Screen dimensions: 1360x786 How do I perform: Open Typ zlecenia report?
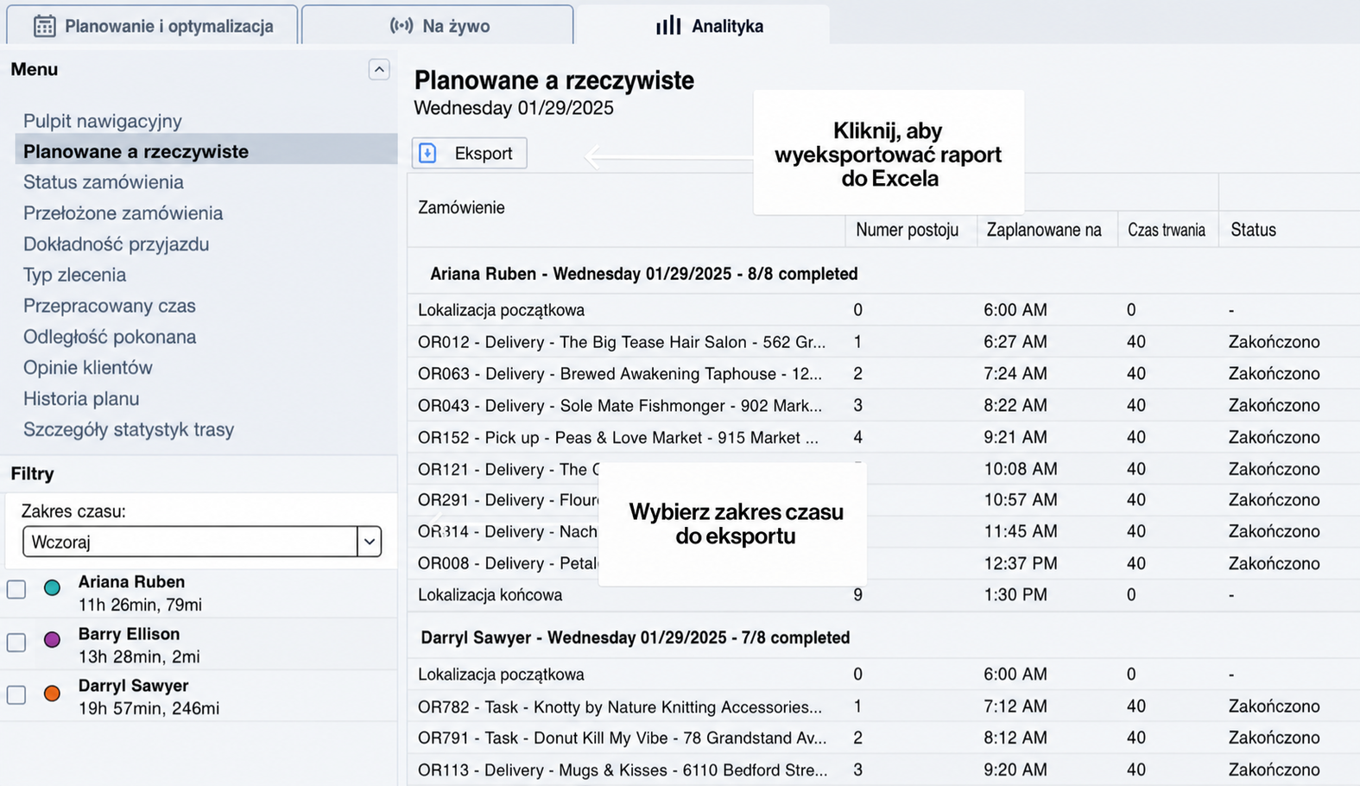coord(74,275)
